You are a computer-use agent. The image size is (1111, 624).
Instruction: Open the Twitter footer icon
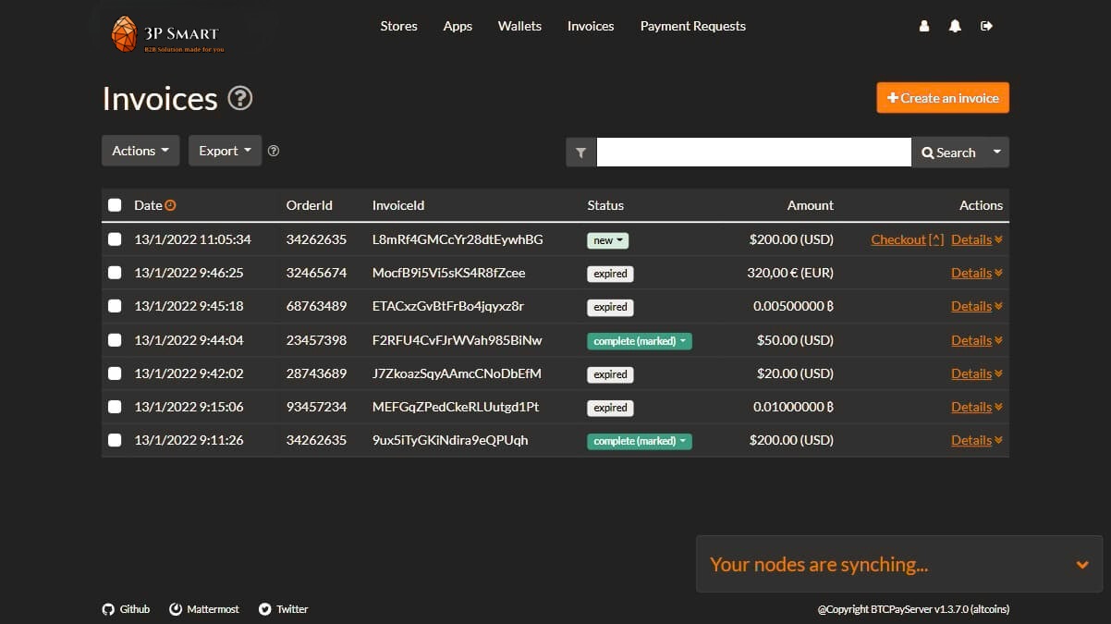point(283,608)
